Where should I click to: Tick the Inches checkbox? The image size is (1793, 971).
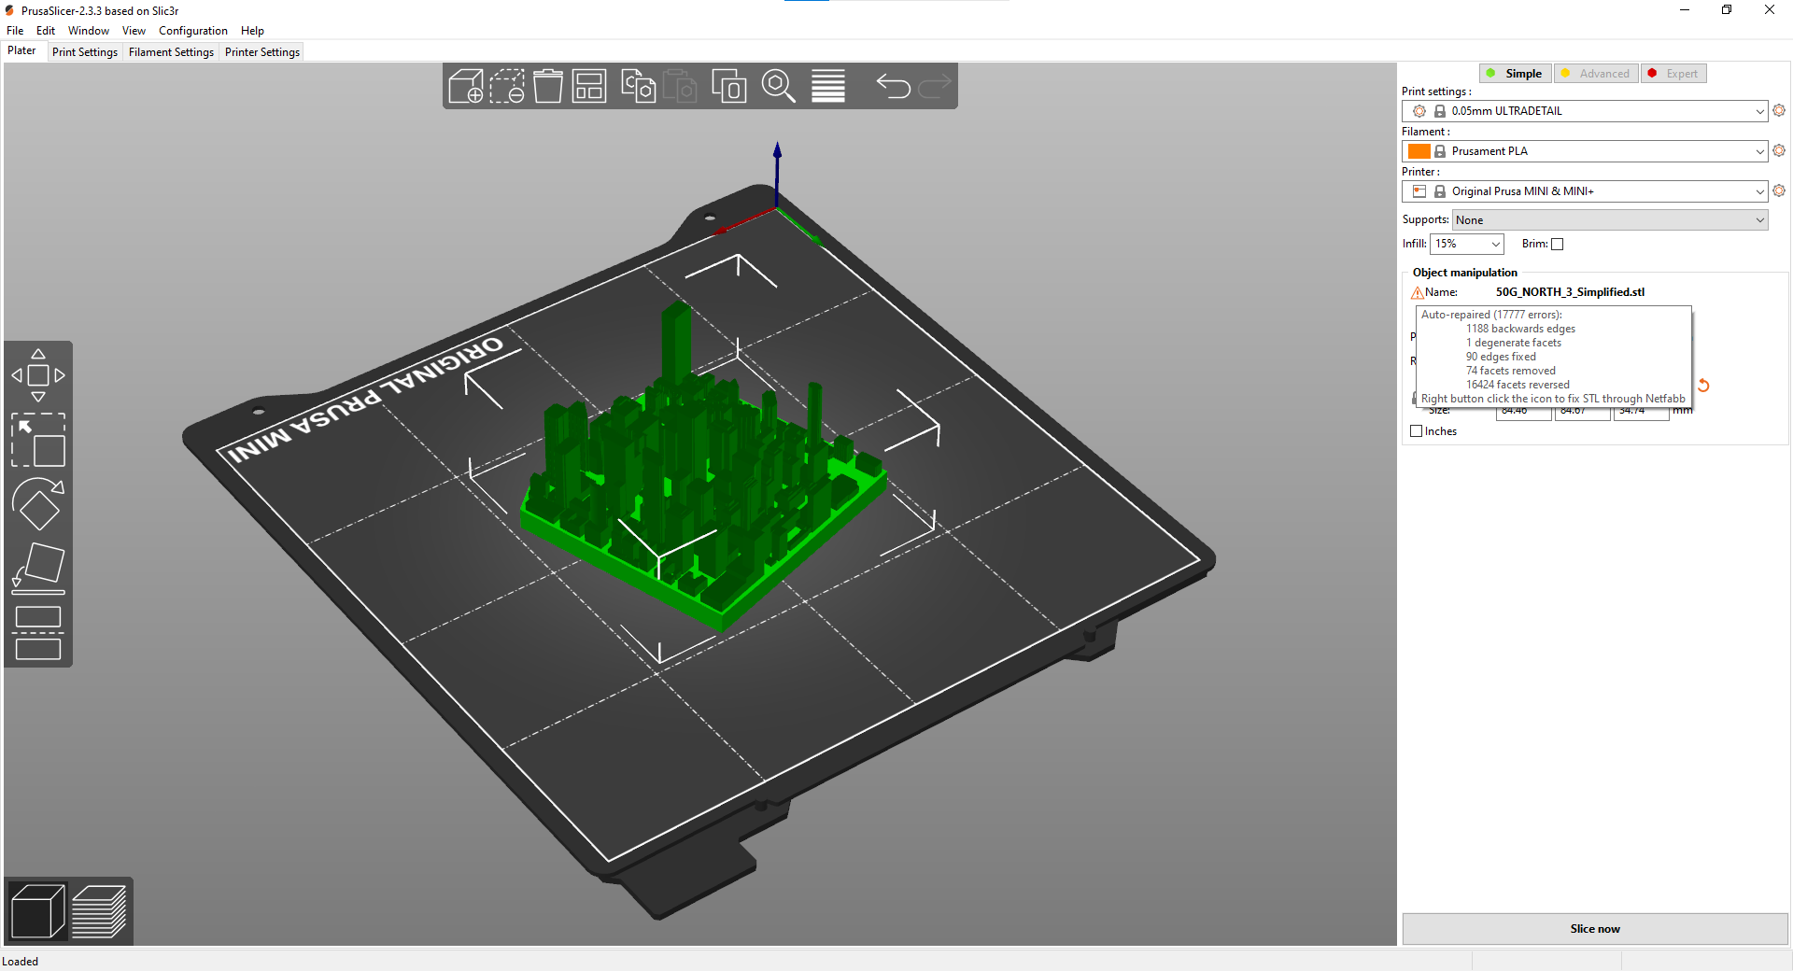(1416, 431)
